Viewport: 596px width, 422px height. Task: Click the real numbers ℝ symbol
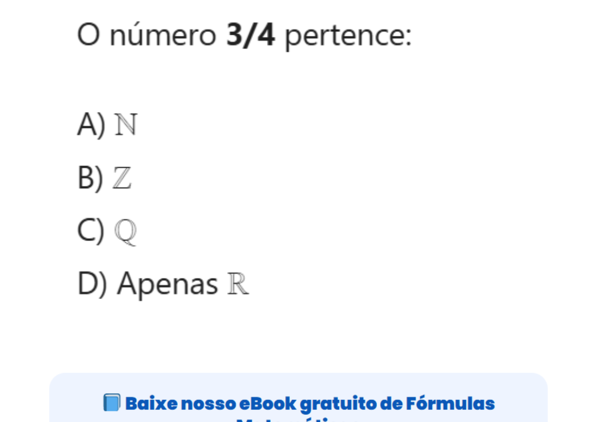[x=238, y=285]
